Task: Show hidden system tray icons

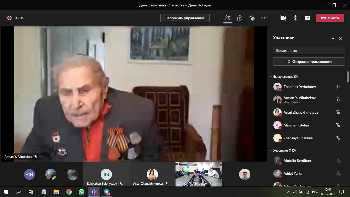Action: (289, 192)
